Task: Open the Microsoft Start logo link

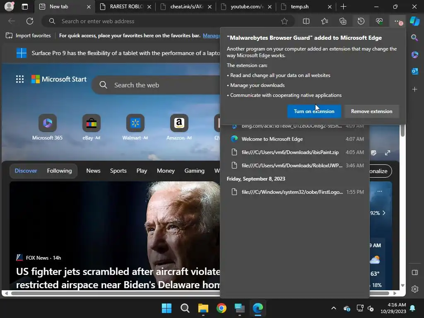Action: pos(59,79)
